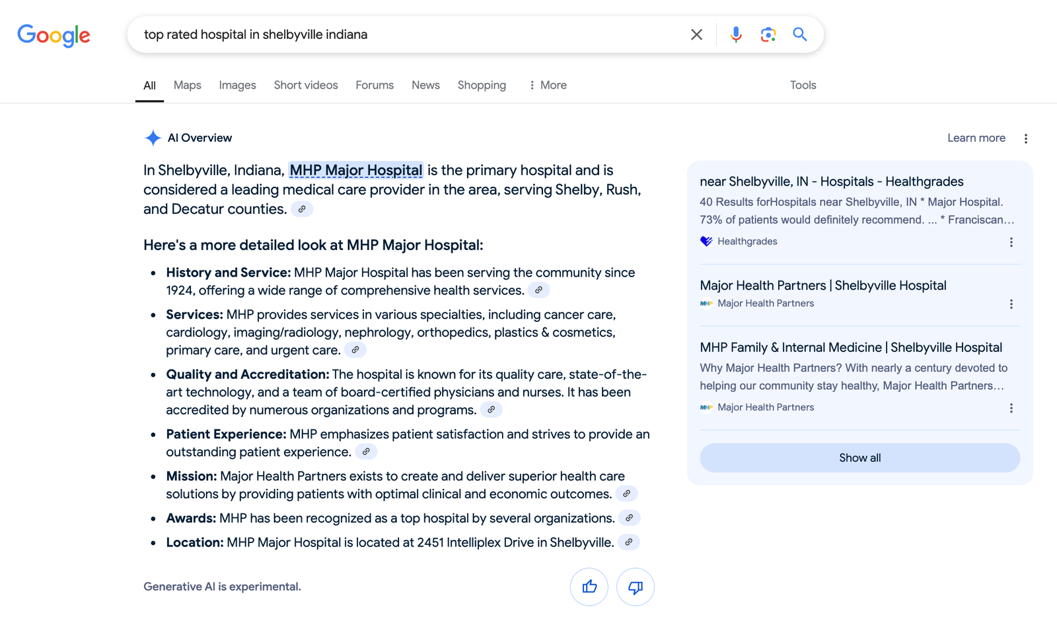Open options for MHP Family & Internal Medicine
Screen dimensions: 1057x619
click(x=1011, y=408)
